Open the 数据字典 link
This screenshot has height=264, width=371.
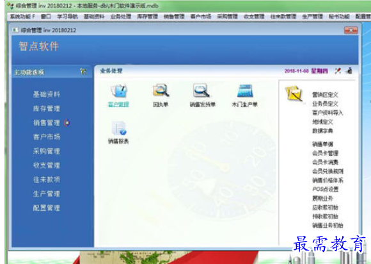322,131
